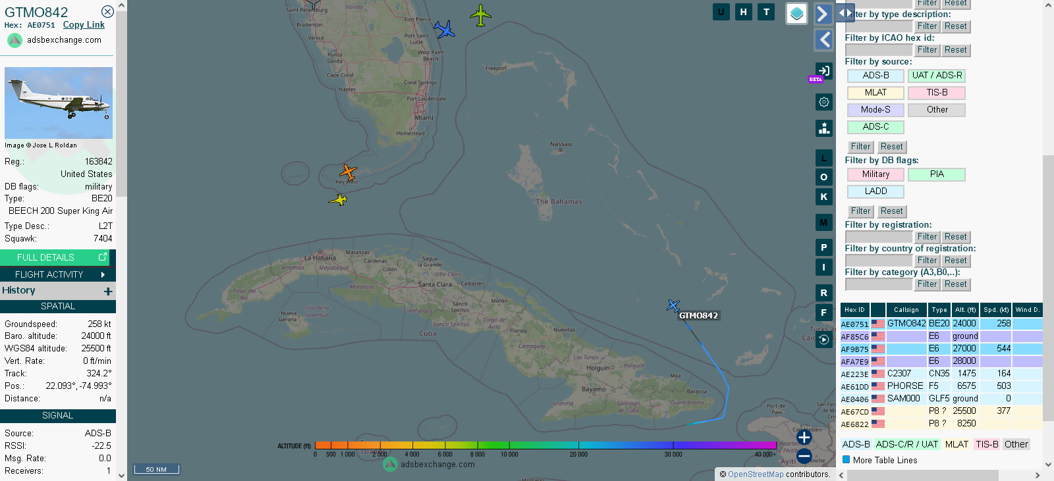Image resolution: width=1054 pixels, height=481 pixels.
Task: Click the beta login icon
Action: 823,70
